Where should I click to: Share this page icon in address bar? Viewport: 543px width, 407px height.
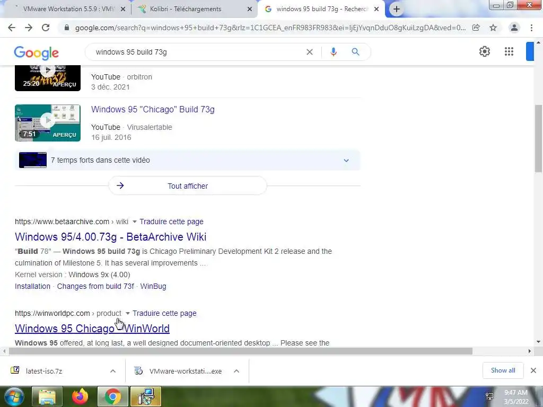[476, 28]
